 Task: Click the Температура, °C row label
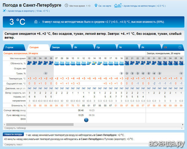point(17,78)
